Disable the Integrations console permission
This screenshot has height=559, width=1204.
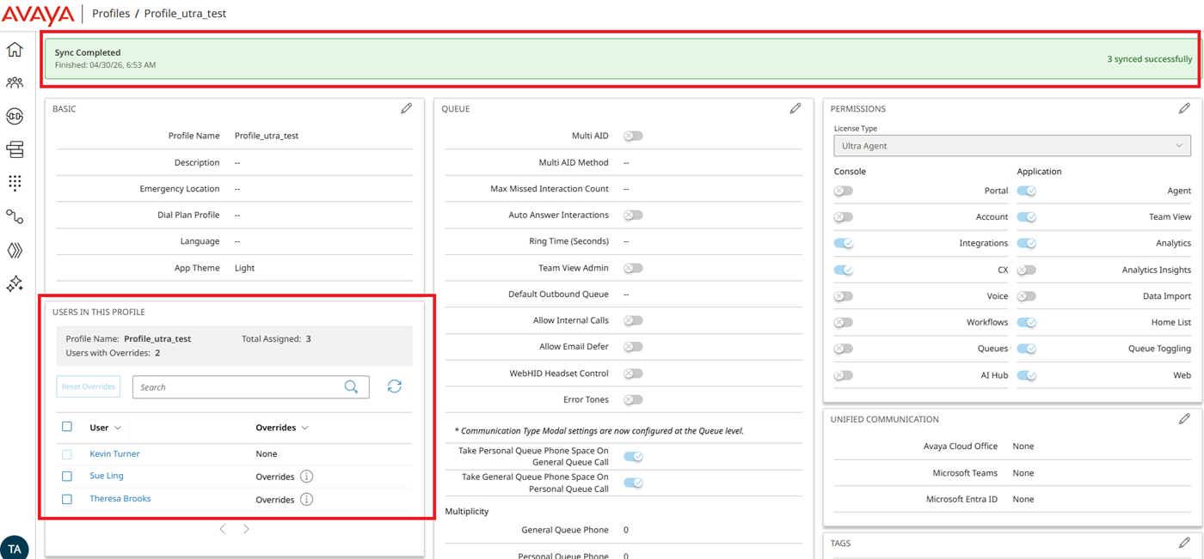pos(844,243)
